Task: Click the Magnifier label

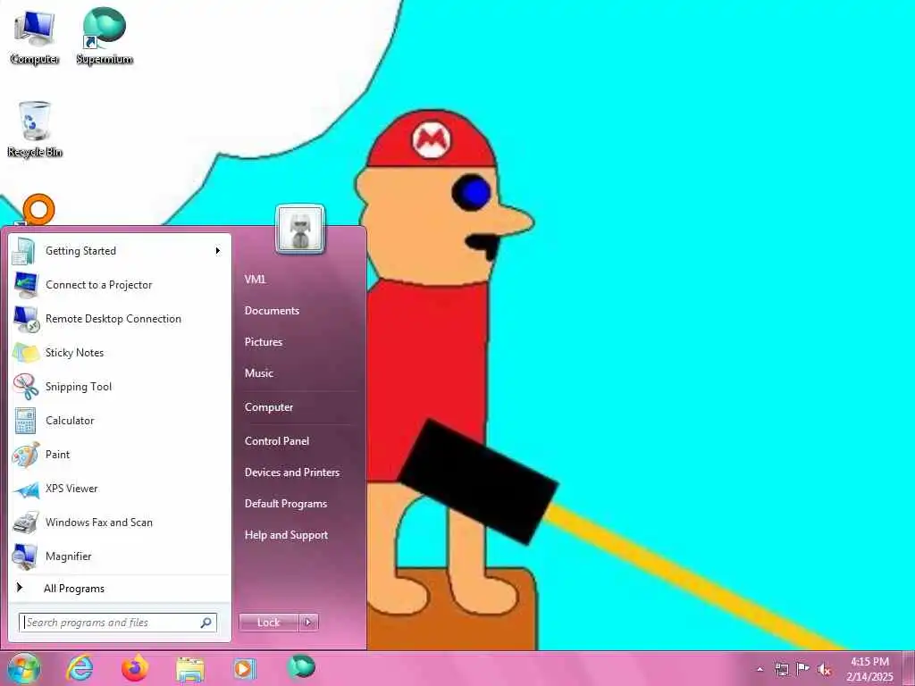Action: pos(68,556)
